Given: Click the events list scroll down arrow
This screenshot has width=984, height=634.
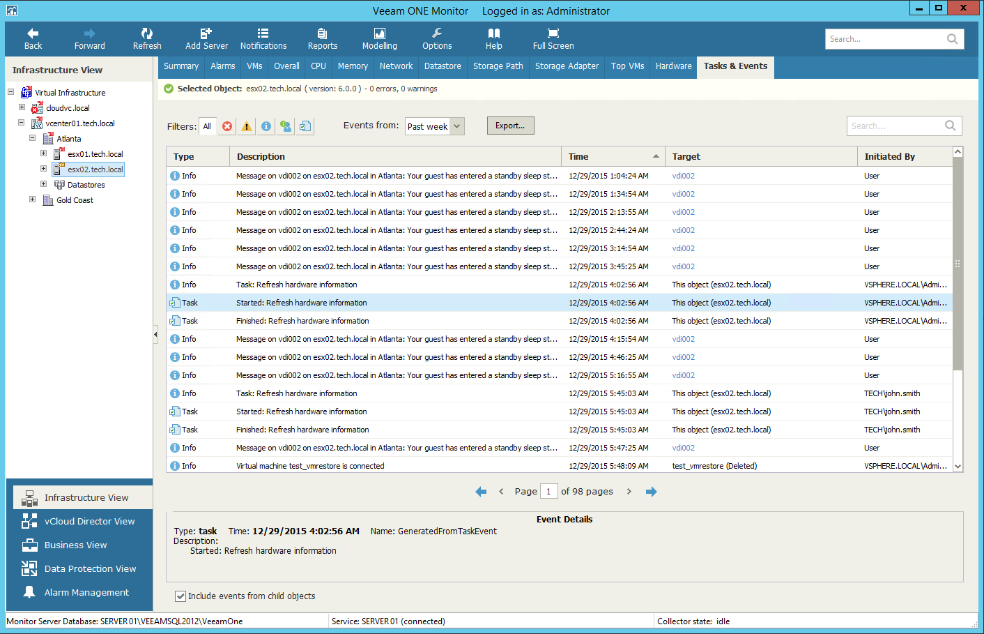Looking at the screenshot, I should coord(958,467).
